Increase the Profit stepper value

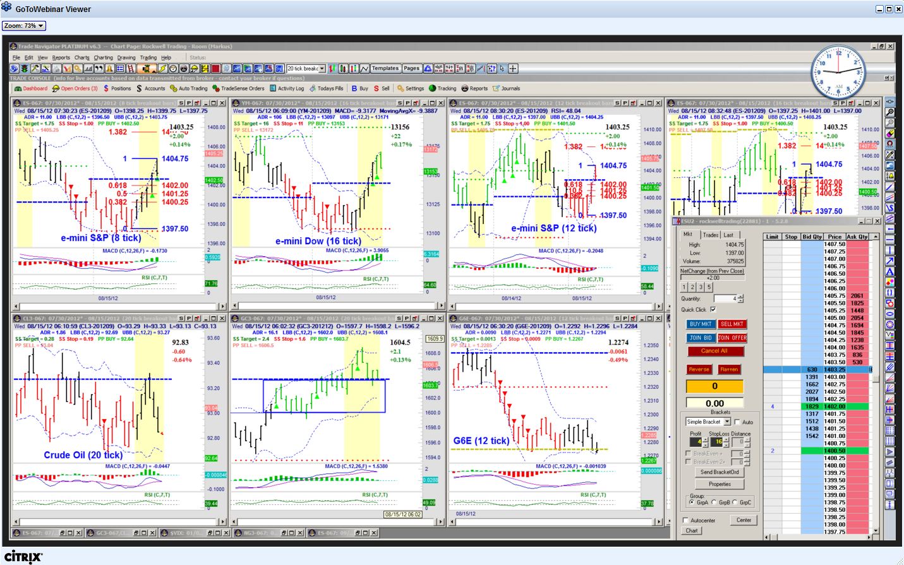pyautogui.click(x=705, y=439)
